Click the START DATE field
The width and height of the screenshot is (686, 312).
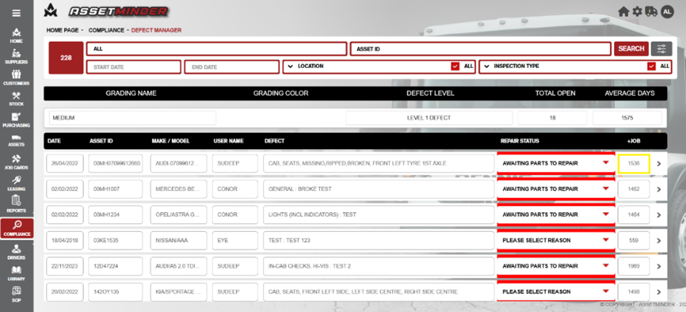133,67
